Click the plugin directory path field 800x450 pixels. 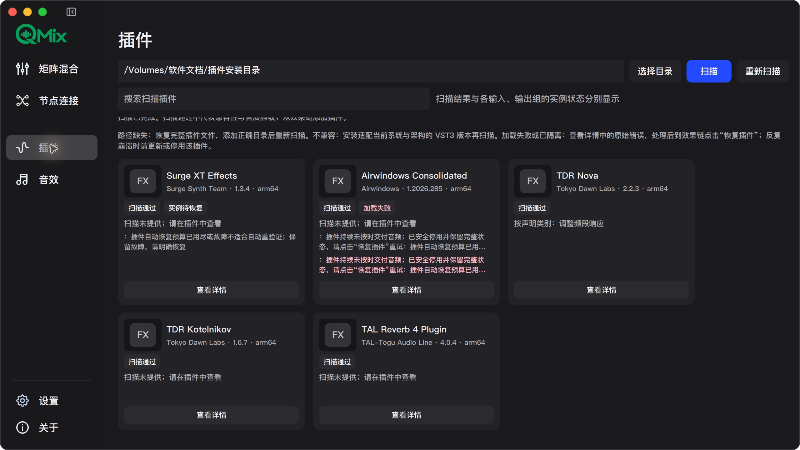tap(371, 71)
